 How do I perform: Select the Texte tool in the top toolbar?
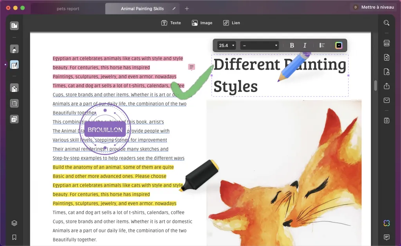171,23
